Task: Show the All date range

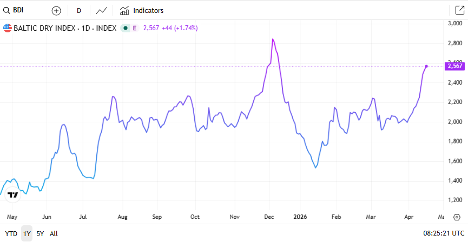Action: coord(54,234)
